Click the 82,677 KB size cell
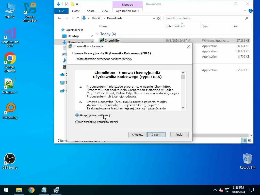 click(x=243, y=70)
